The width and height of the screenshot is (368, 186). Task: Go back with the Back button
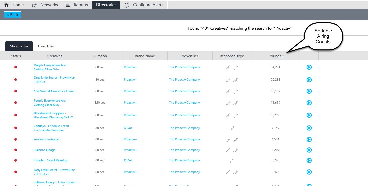12,15
